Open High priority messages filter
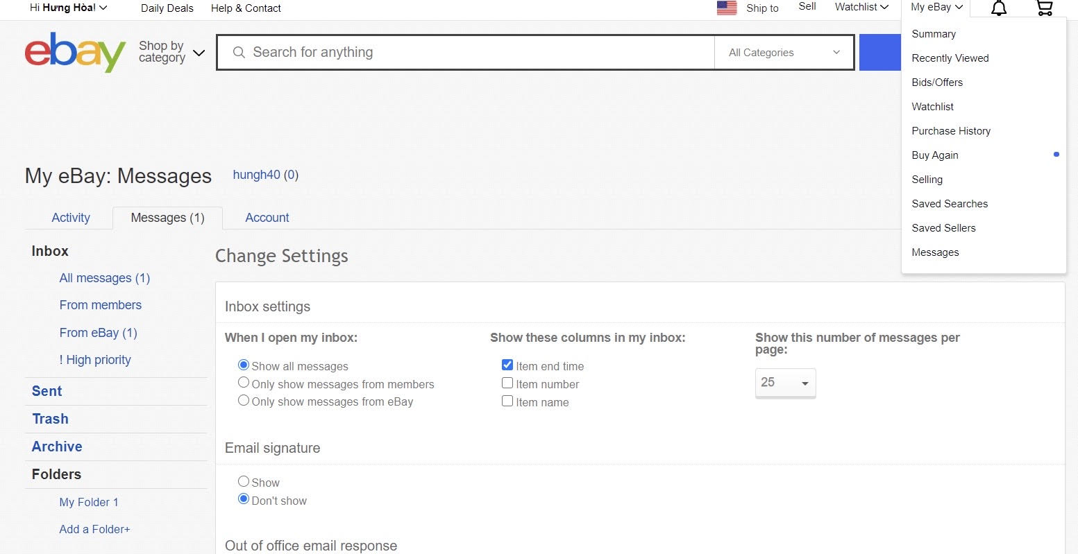The width and height of the screenshot is (1078, 554). (94, 360)
